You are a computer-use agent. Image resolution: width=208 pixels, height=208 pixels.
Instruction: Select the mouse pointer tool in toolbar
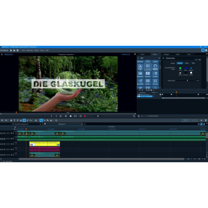41,120
